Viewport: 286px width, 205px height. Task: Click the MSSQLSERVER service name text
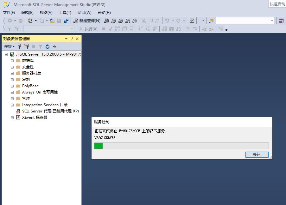[x=105, y=138]
